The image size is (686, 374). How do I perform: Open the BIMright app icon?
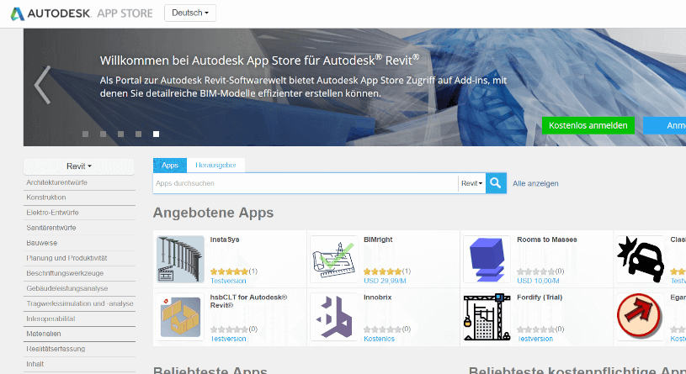click(334, 259)
